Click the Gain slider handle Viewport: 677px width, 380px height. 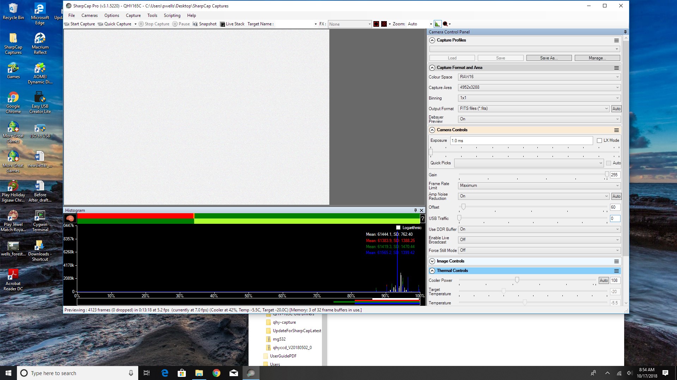tap(607, 175)
